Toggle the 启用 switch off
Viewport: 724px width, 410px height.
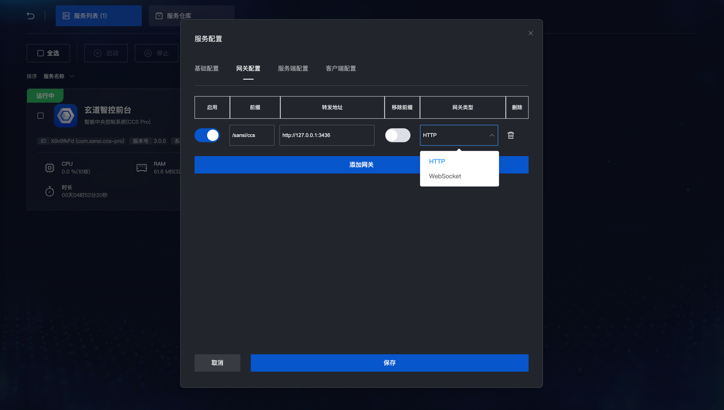coord(207,135)
